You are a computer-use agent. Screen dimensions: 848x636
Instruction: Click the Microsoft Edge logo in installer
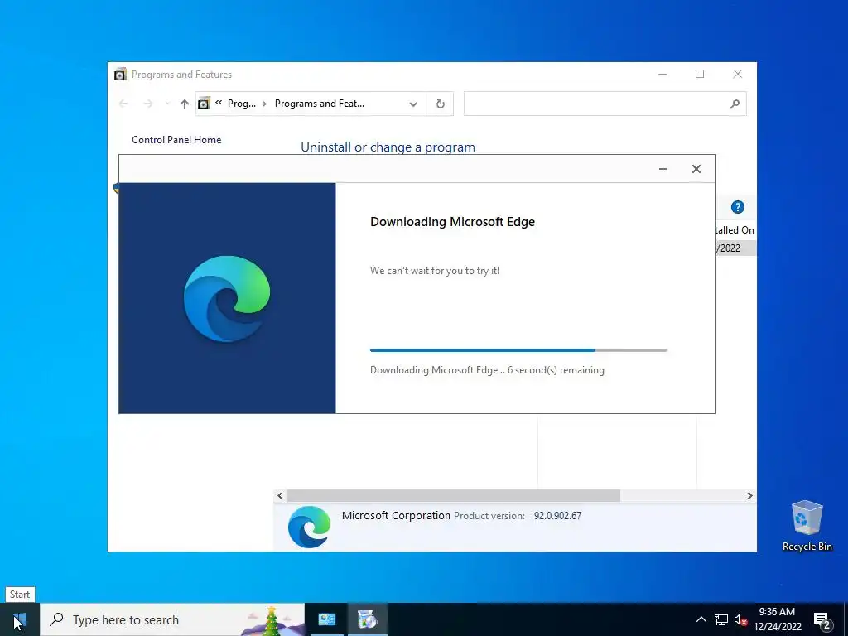pyautogui.click(x=227, y=298)
